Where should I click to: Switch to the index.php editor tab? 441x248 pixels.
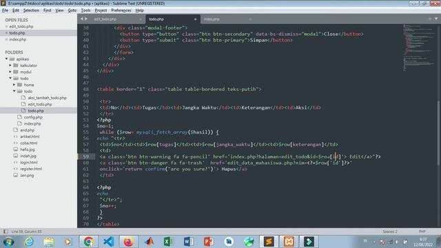[225, 19]
